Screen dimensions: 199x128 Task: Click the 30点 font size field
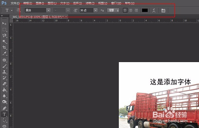coord(87,10)
